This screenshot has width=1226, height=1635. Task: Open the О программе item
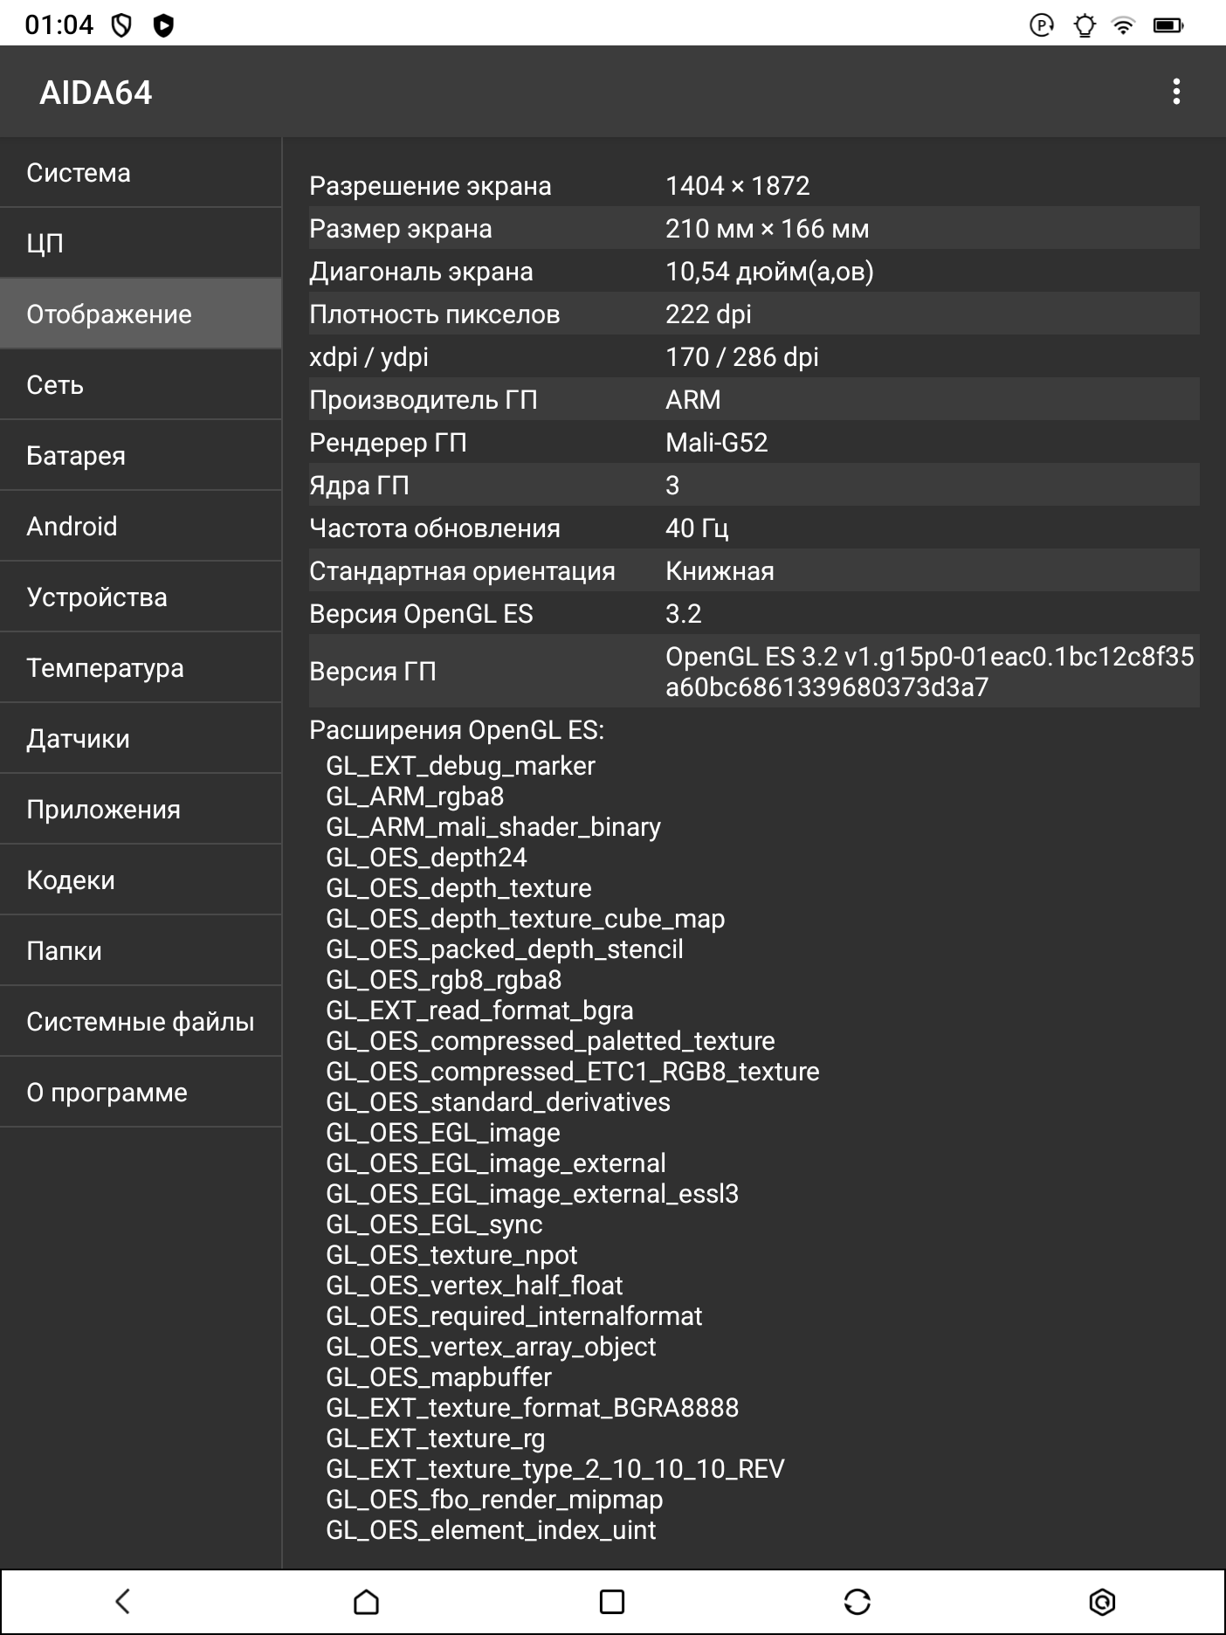141,1093
